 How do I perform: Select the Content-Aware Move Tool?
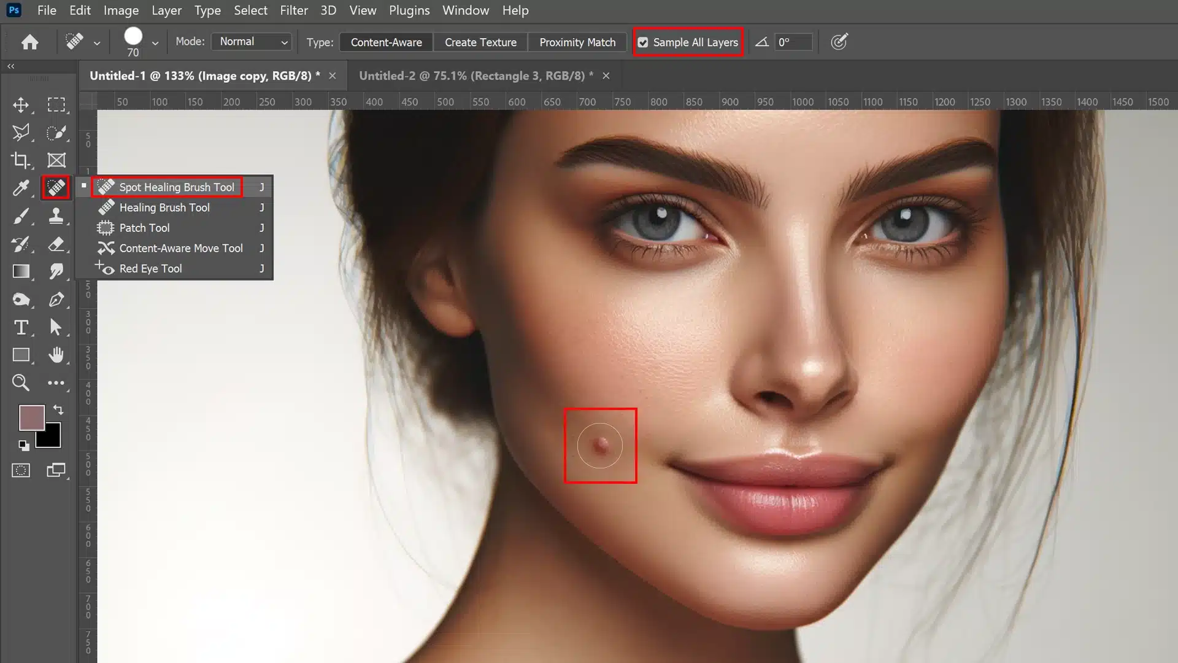point(181,248)
